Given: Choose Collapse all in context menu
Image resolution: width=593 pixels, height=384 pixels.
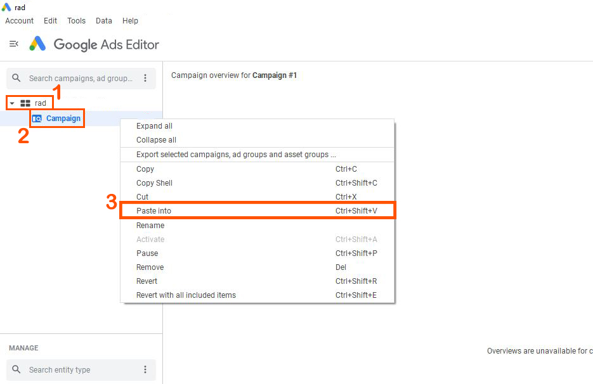Looking at the screenshot, I should click(257, 140).
